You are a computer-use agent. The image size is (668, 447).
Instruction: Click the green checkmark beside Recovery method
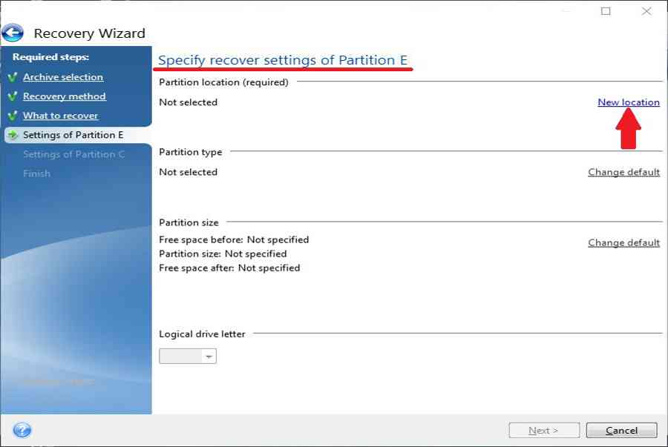click(x=13, y=96)
